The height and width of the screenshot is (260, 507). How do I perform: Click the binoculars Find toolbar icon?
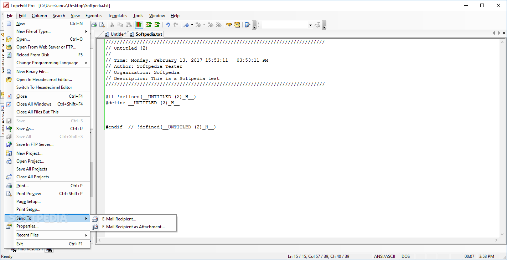click(x=229, y=25)
